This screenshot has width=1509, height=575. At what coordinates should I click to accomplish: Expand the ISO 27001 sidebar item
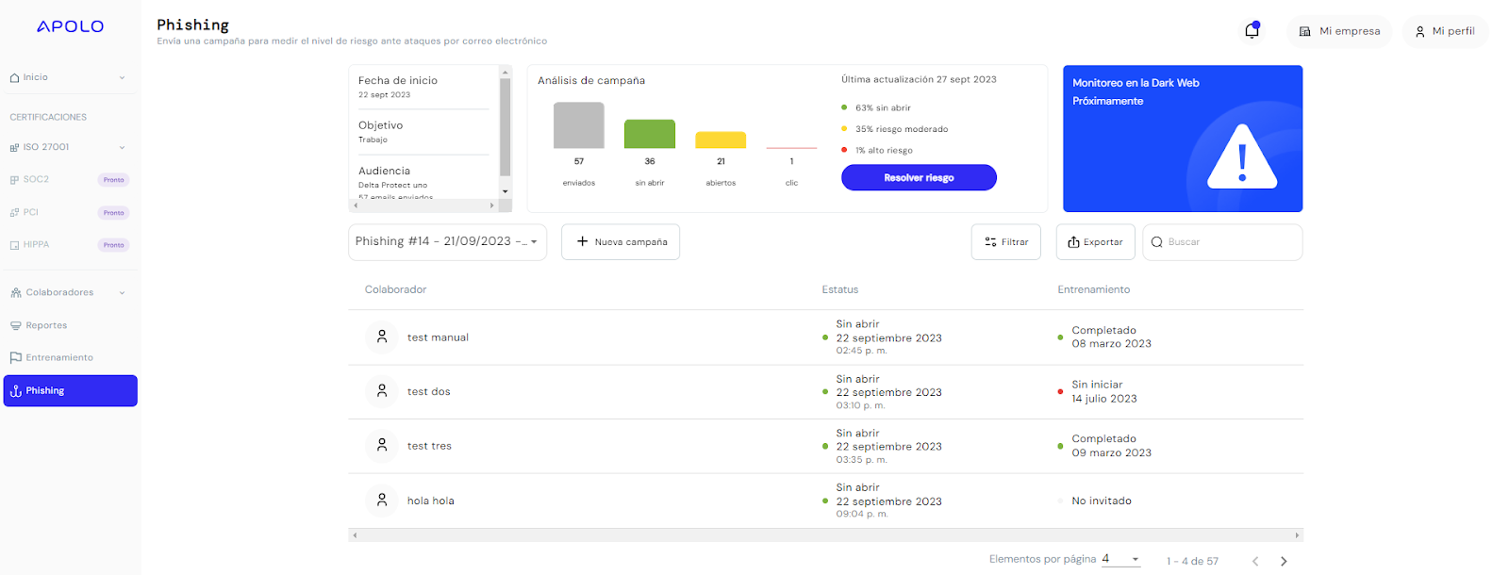[x=68, y=147]
